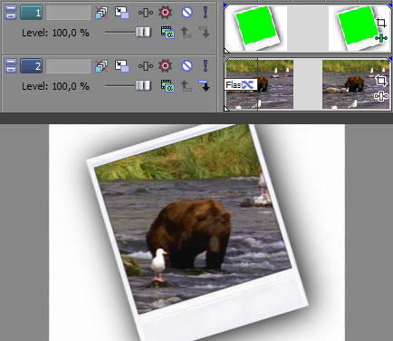Open transition properties X on Flash transition
This screenshot has height=341, width=393.
[248, 84]
